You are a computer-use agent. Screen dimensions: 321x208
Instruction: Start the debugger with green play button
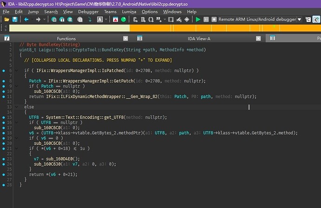click(198, 20)
